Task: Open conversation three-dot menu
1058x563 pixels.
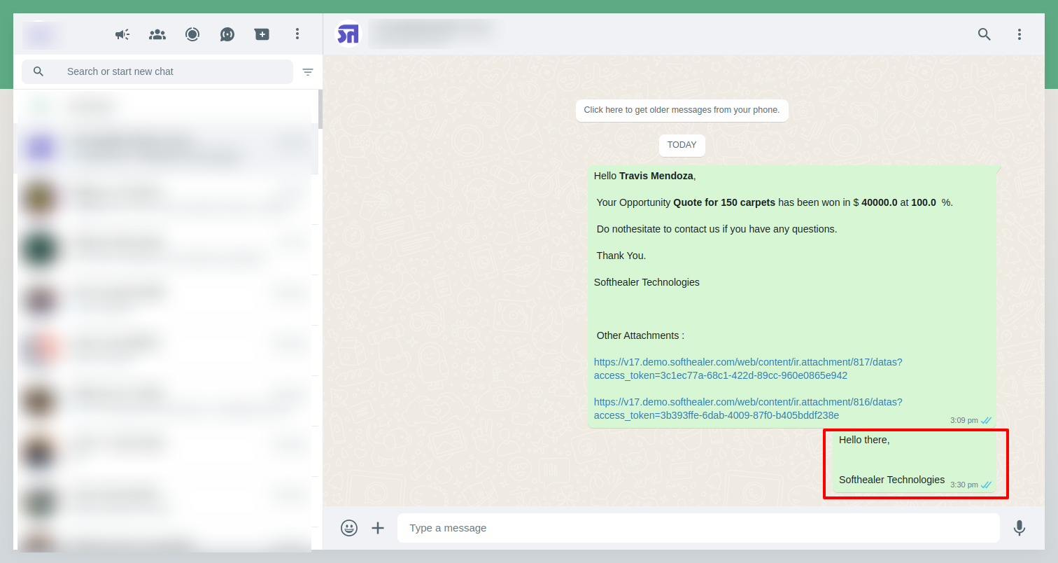Action: pyautogui.click(x=1020, y=34)
